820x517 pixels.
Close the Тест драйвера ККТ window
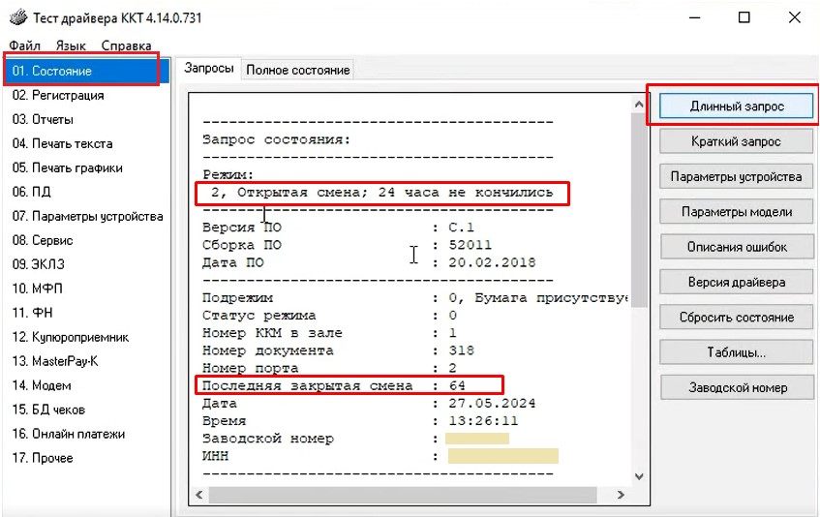tap(795, 17)
